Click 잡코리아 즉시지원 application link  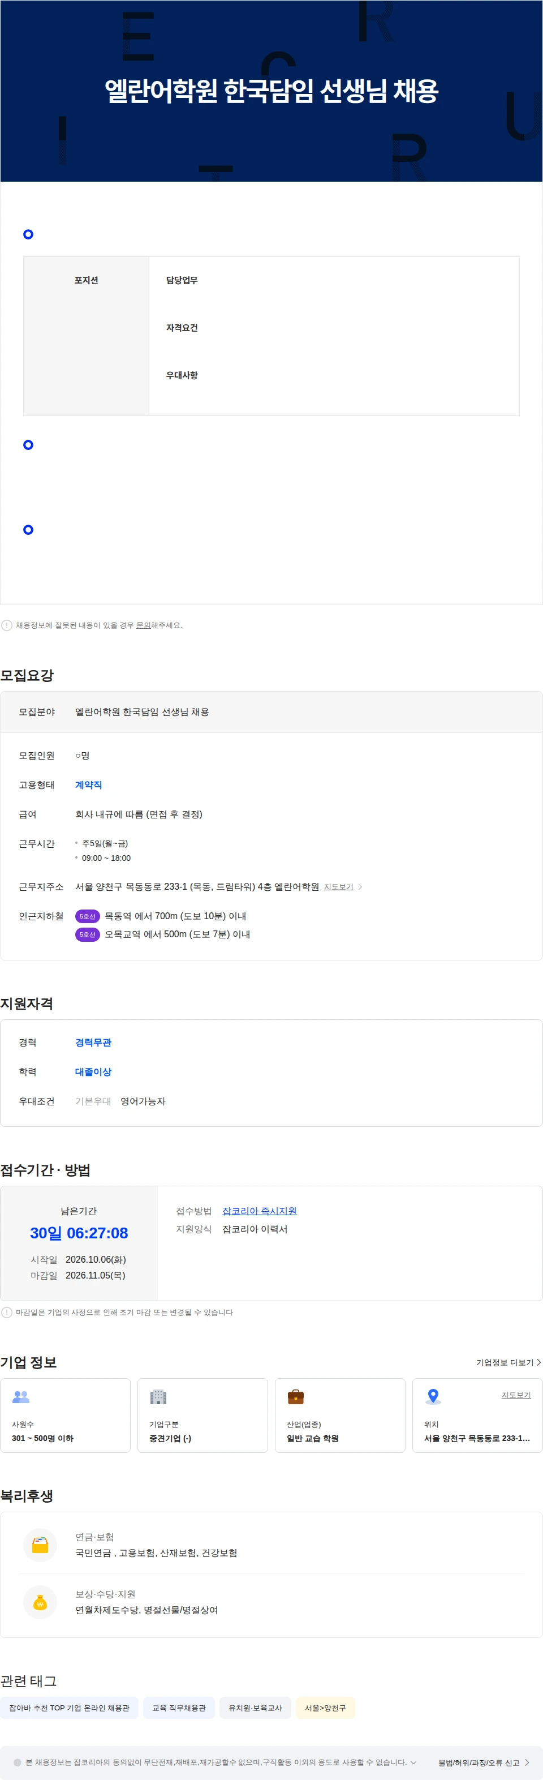260,1211
